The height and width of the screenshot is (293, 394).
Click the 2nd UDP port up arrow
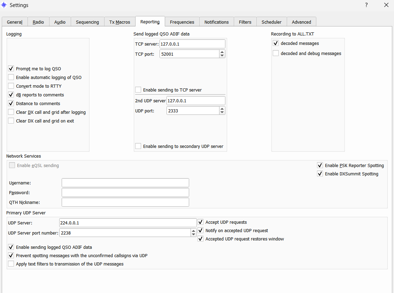pos(222,109)
